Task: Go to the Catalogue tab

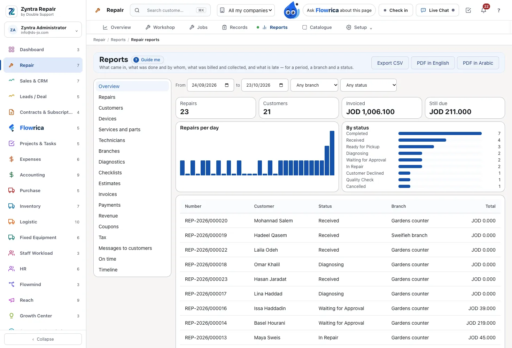Action: point(317,27)
